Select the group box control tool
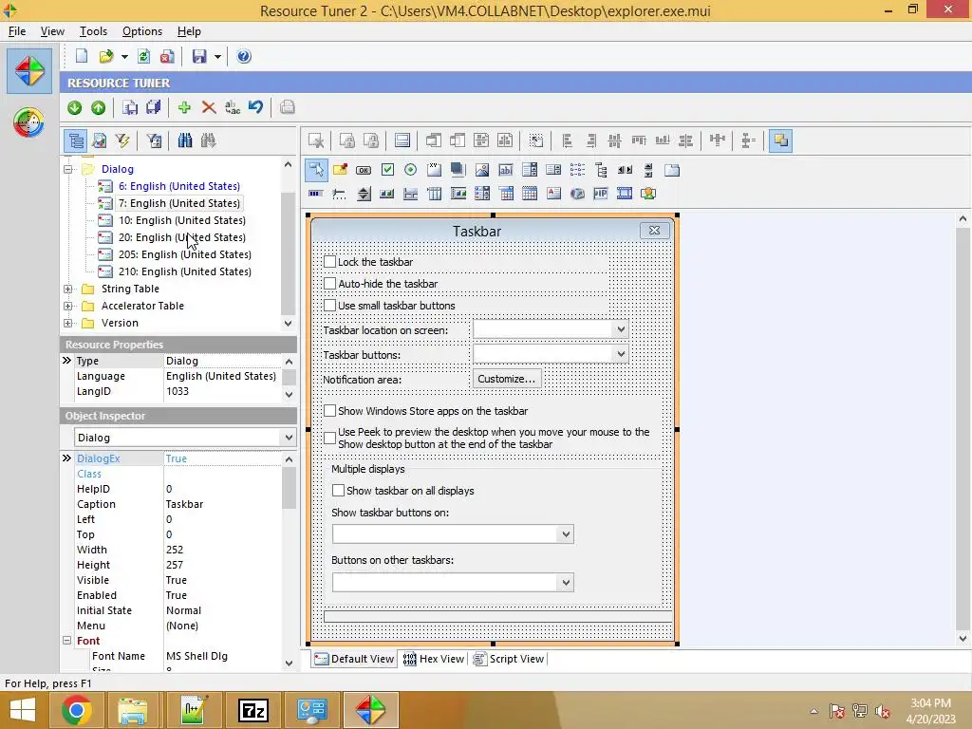 [x=435, y=170]
